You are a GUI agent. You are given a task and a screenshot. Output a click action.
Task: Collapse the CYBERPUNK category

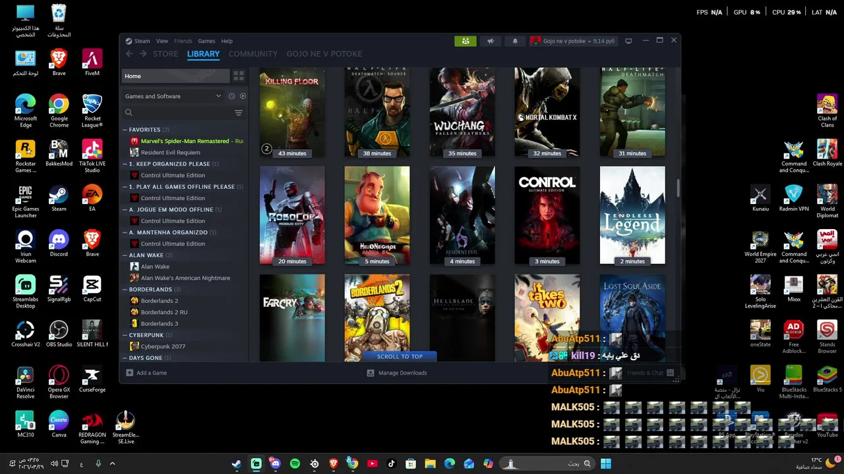125,335
